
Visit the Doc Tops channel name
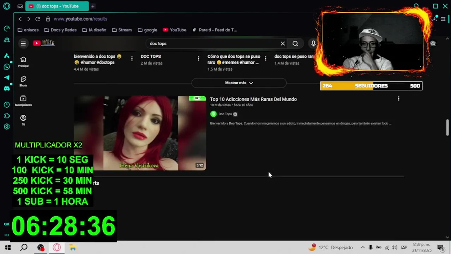click(x=225, y=114)
